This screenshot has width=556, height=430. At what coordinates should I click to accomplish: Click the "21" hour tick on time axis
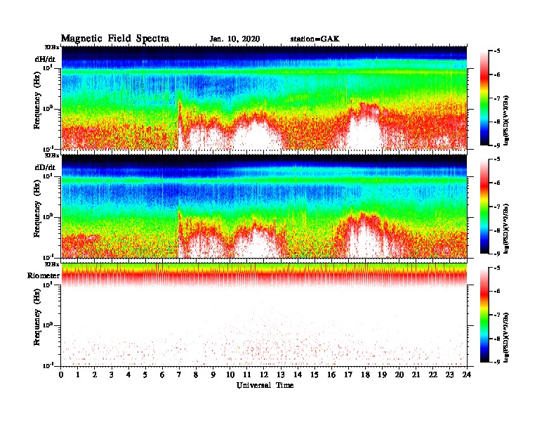pos(416,375)
